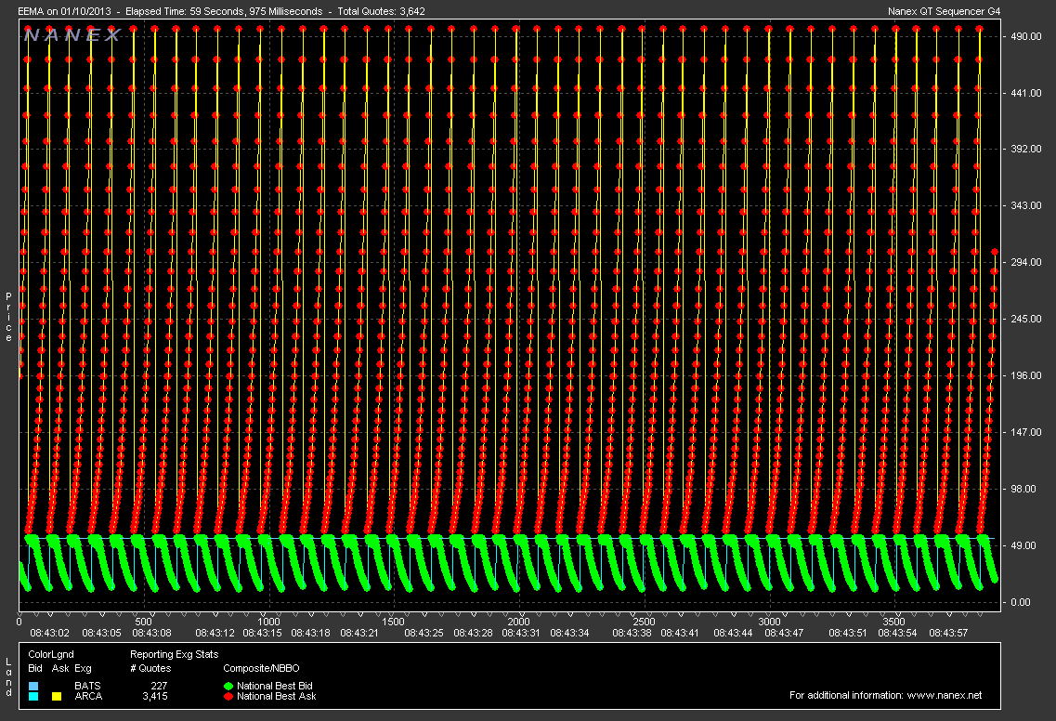Click the 'Bid' legend column header
The height and width of the screenshot is (721, 1056).
click(35, 668)
